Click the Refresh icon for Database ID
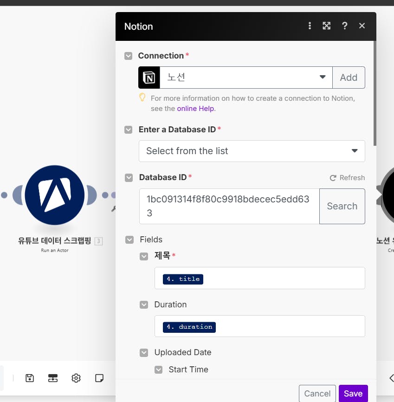The width and height of the screenshot is (394, 402). tap(333, 178)
